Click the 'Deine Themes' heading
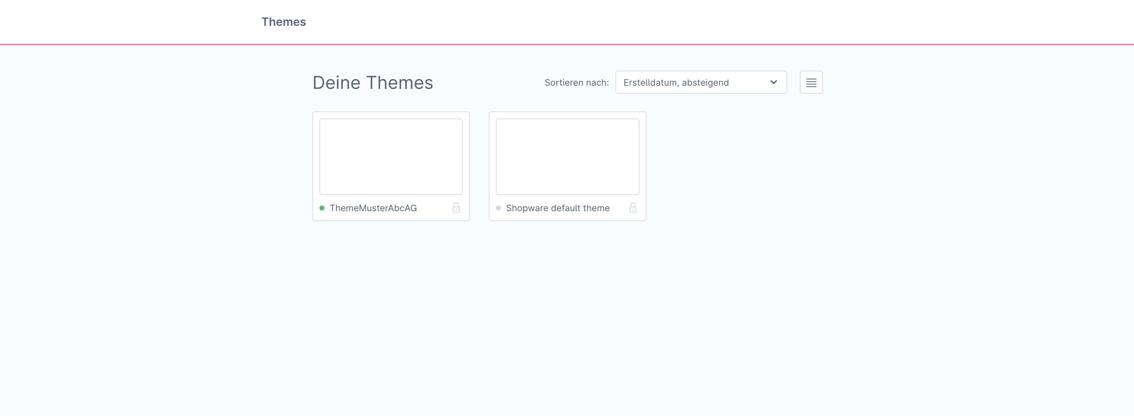Screen dimensions: 1134x416 click(x=373, y=82)
